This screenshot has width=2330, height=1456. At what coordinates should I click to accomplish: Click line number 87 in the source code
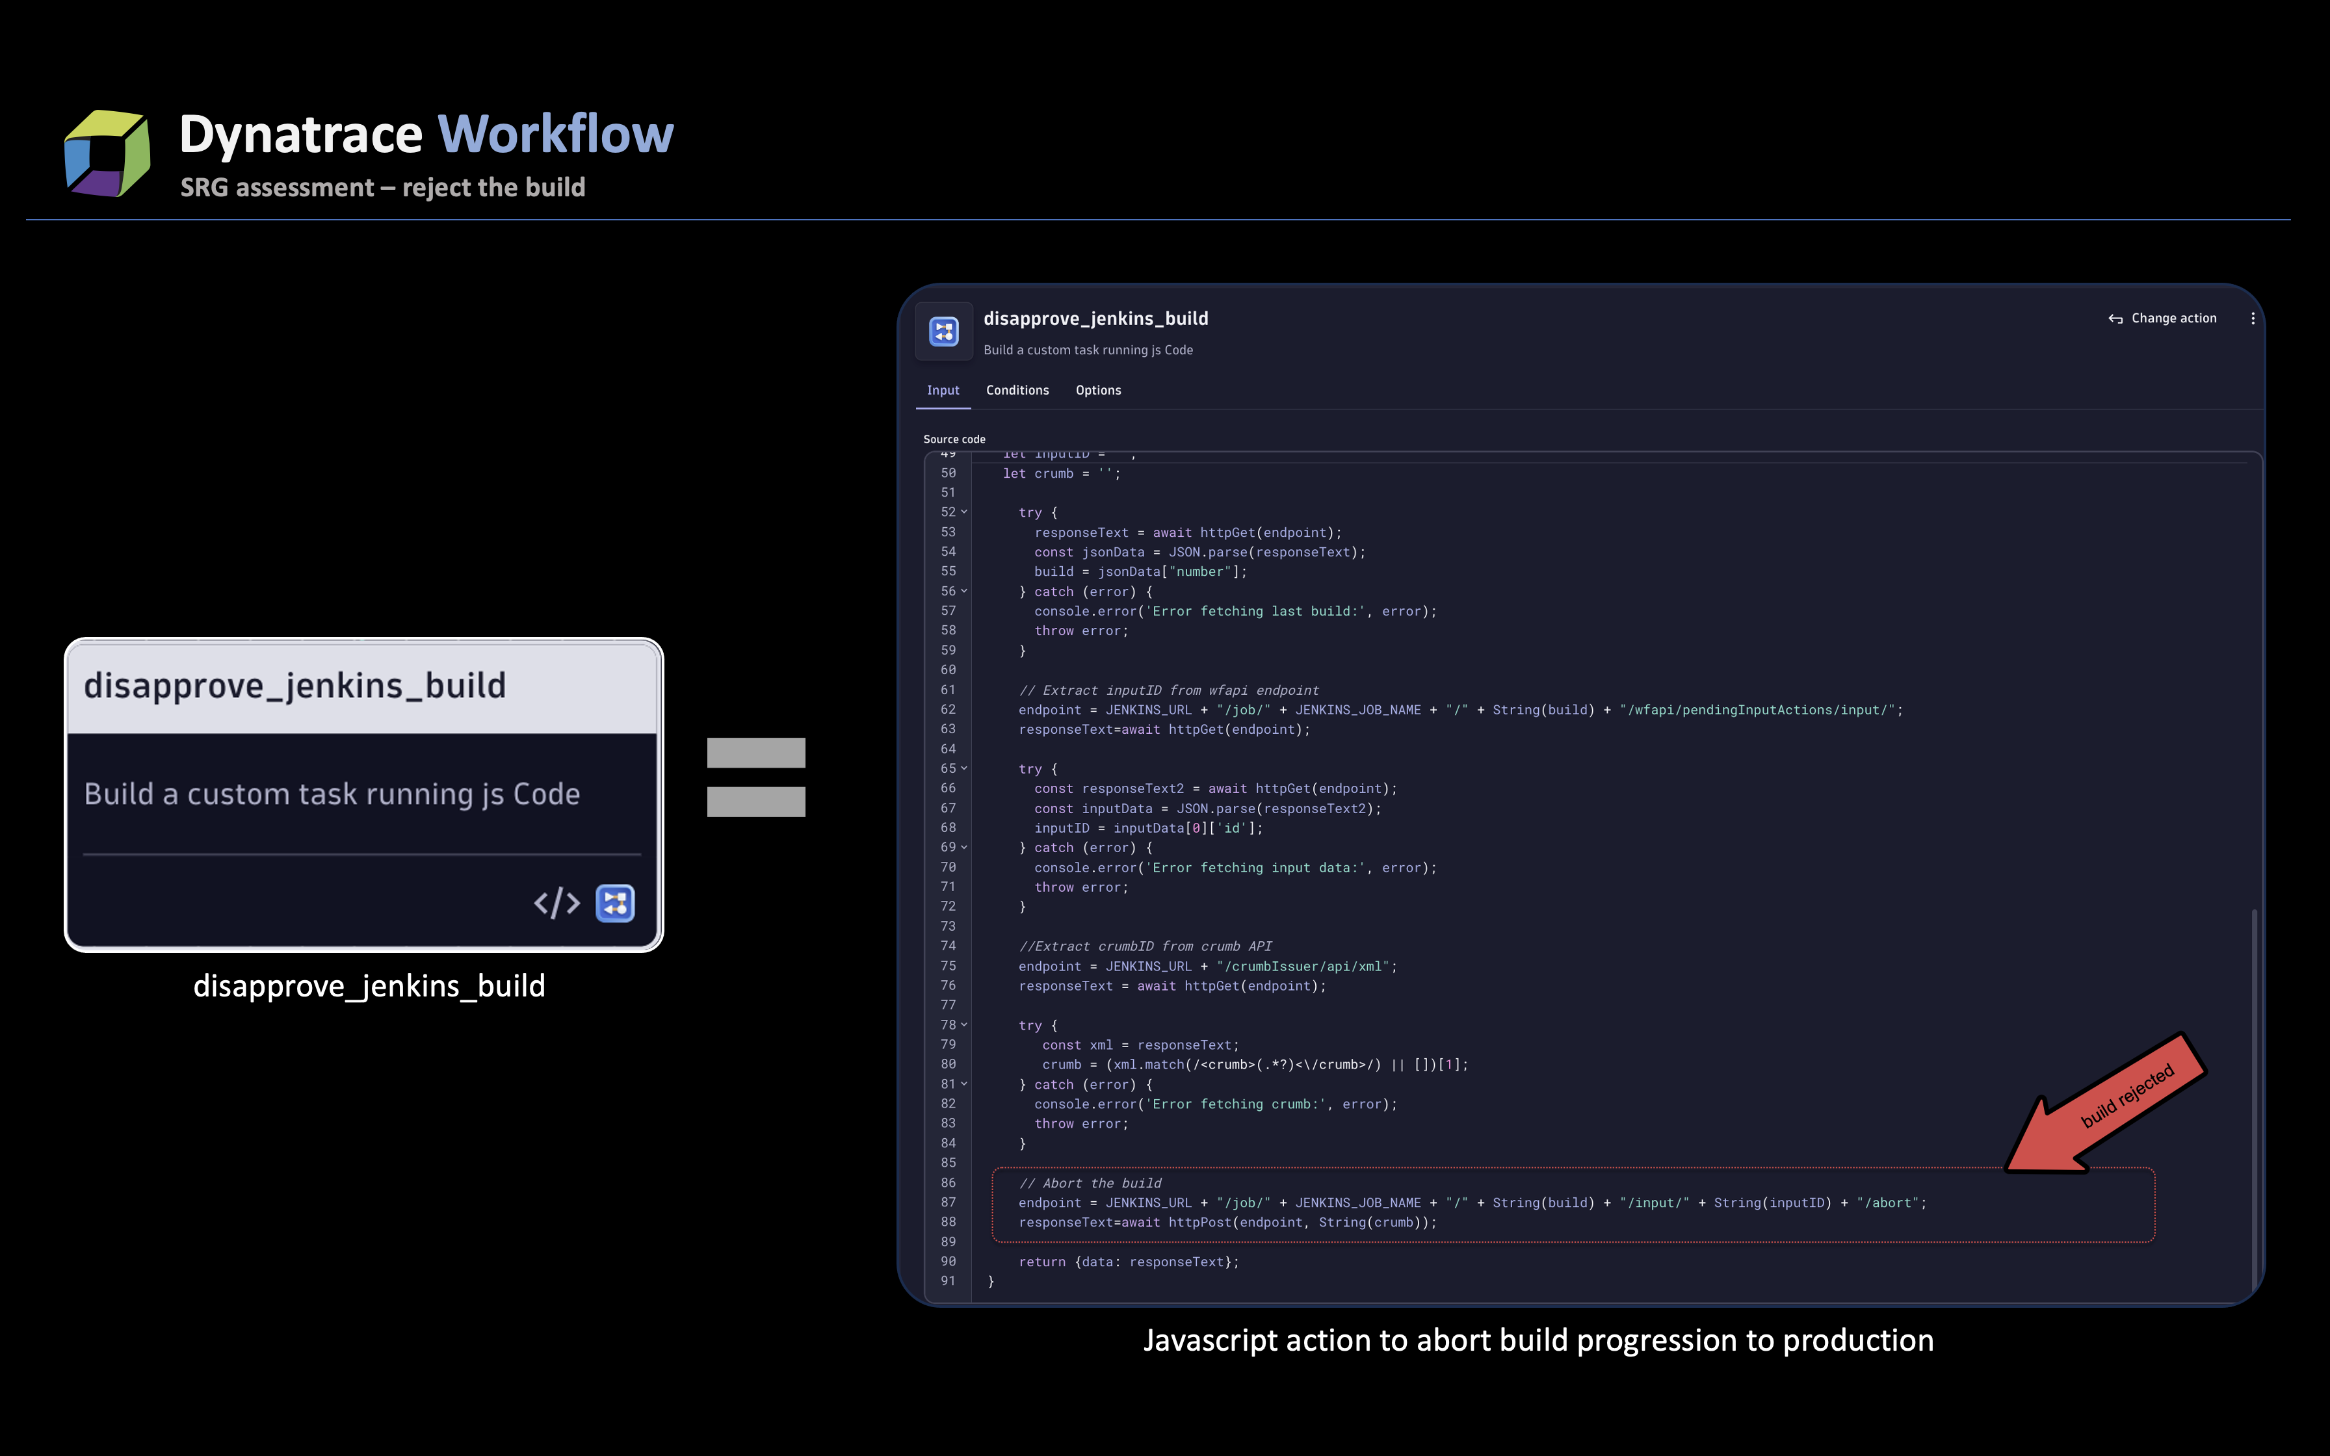949,1202
